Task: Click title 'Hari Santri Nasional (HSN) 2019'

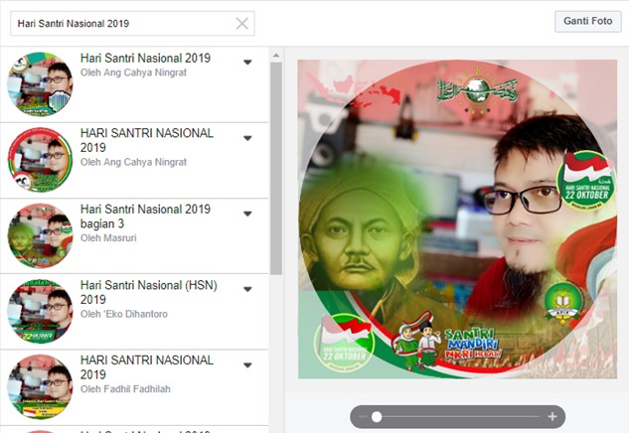Action: click(x=149, y=292)
